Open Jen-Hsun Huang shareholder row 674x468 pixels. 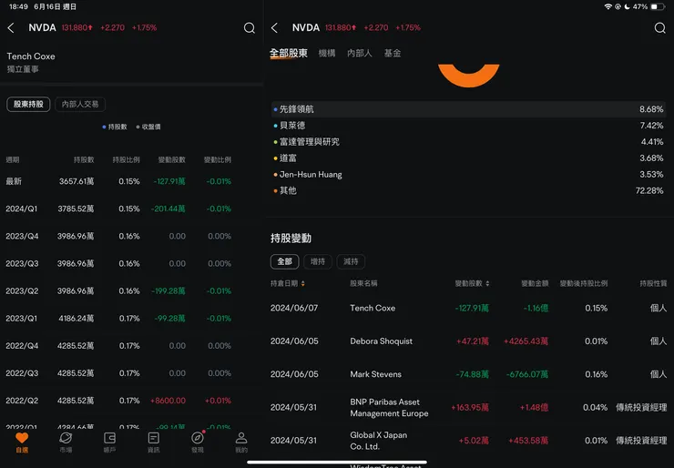468,175
